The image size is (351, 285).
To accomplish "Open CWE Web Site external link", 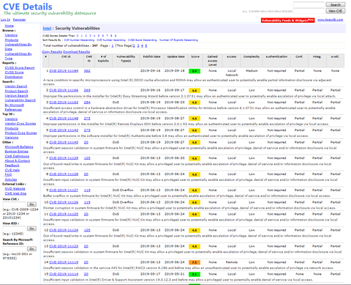I will click(x=15, y=193).
